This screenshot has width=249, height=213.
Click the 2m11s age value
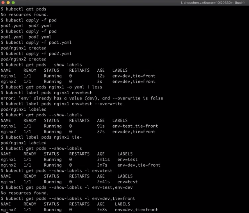103,160
